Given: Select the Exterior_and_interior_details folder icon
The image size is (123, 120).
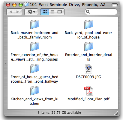Looking at the screenshot, I should (88, 46).
